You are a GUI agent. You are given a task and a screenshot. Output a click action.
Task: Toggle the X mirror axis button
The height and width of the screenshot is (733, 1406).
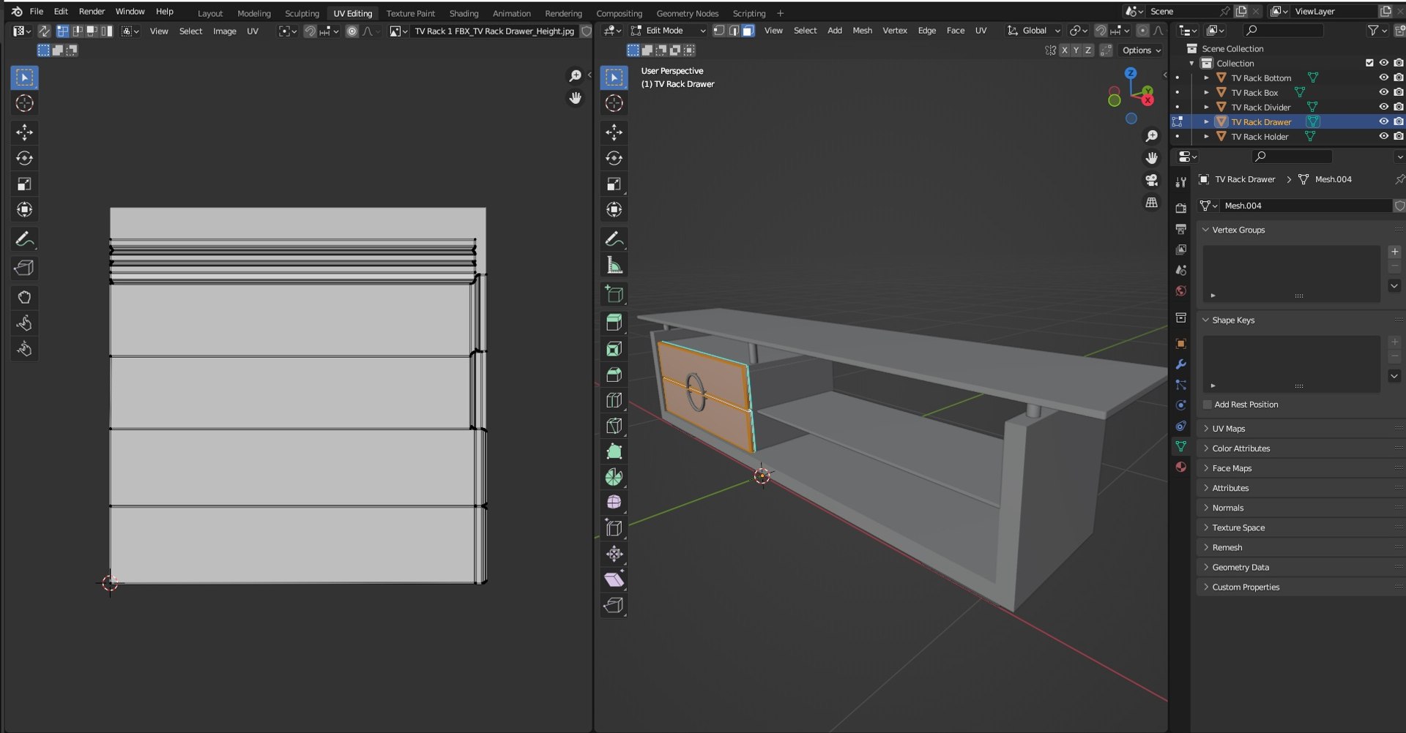1064,50
